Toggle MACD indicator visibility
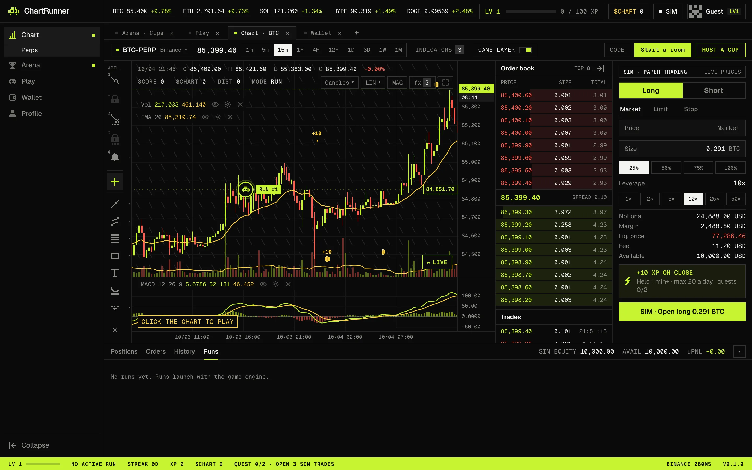 263,284
